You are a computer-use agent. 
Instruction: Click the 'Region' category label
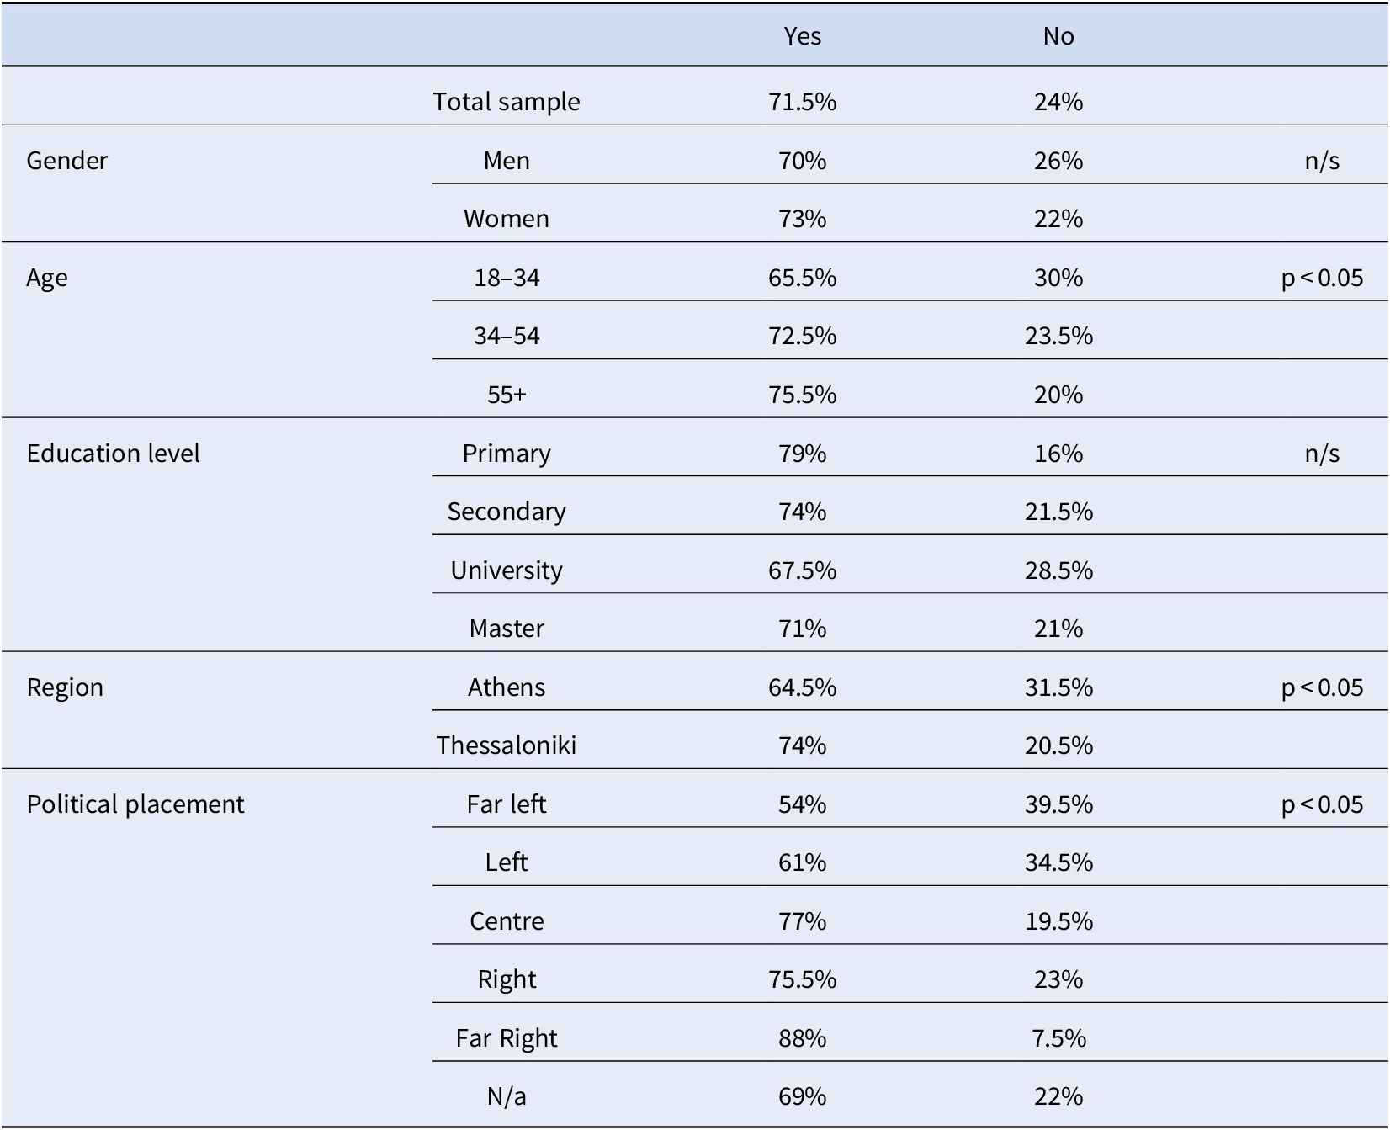pyautogui.click(x=66, y=687)
